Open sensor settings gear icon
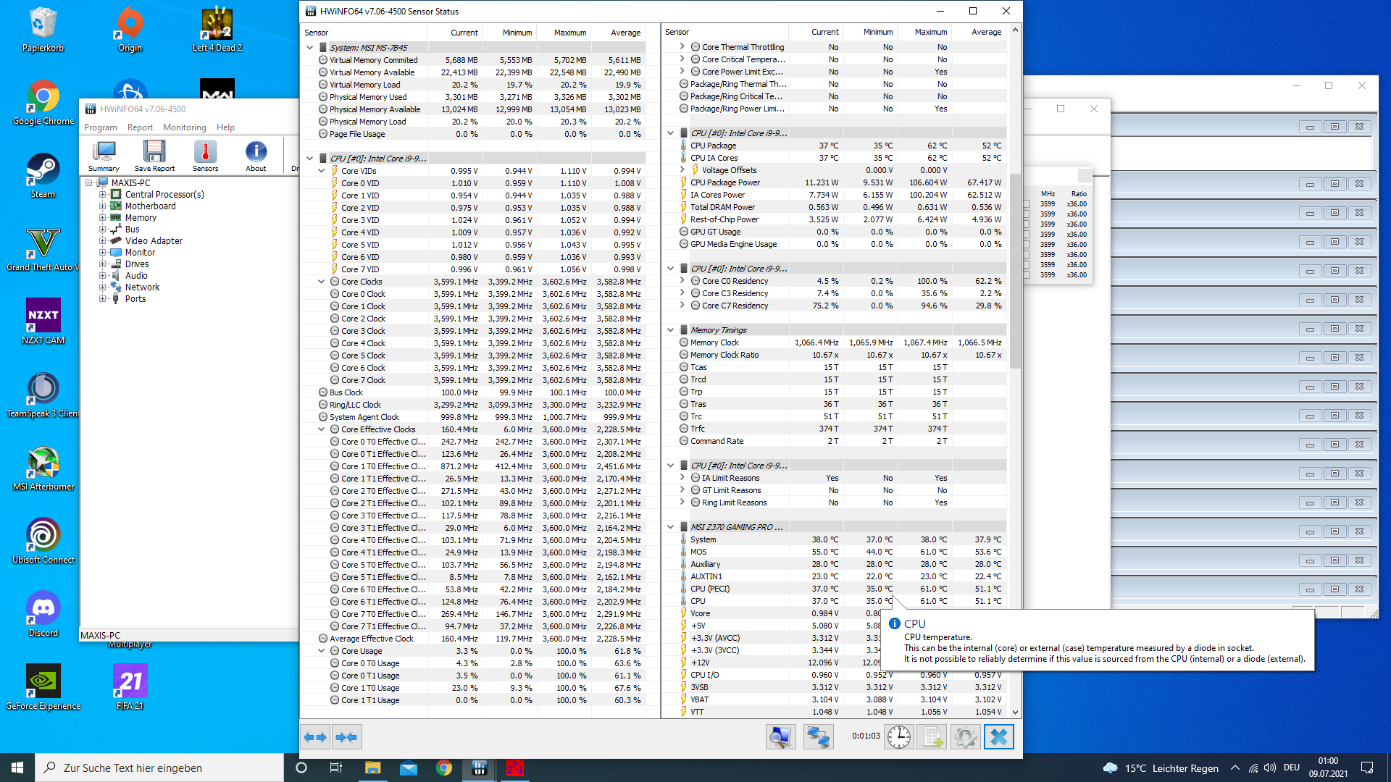The height and width of the screenshot is (782, 1391). pos(965,737)
